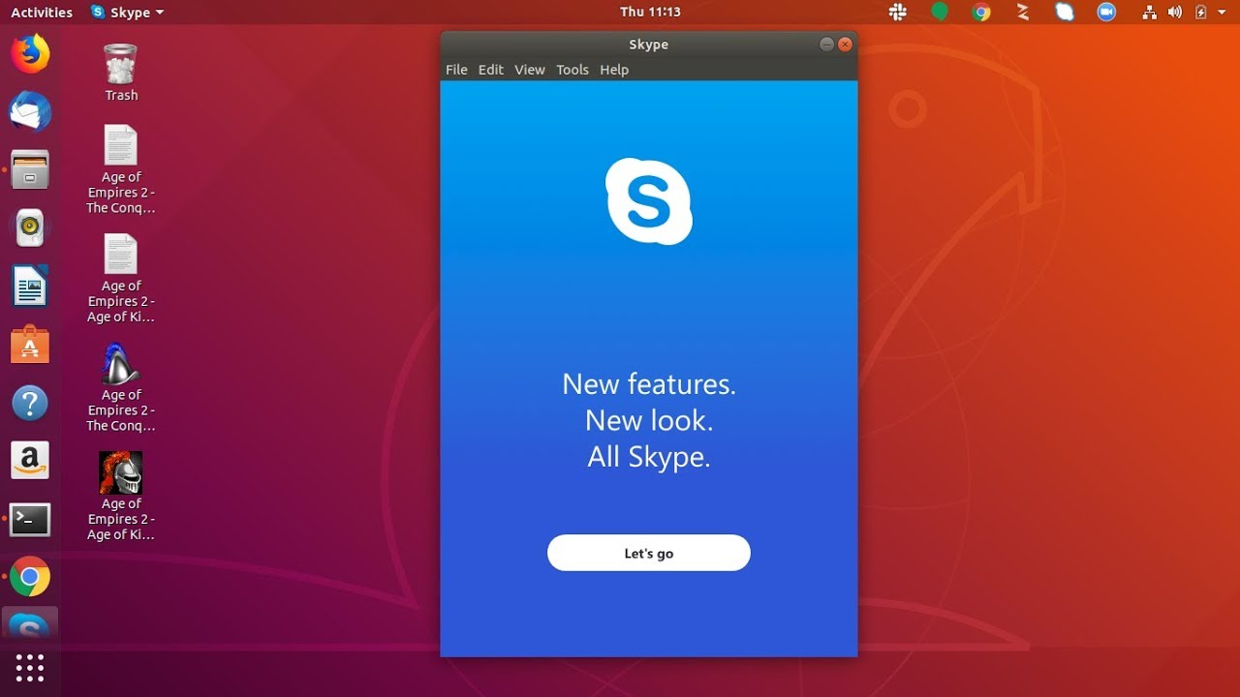Open the File menu in Skype

coord(456,70)
